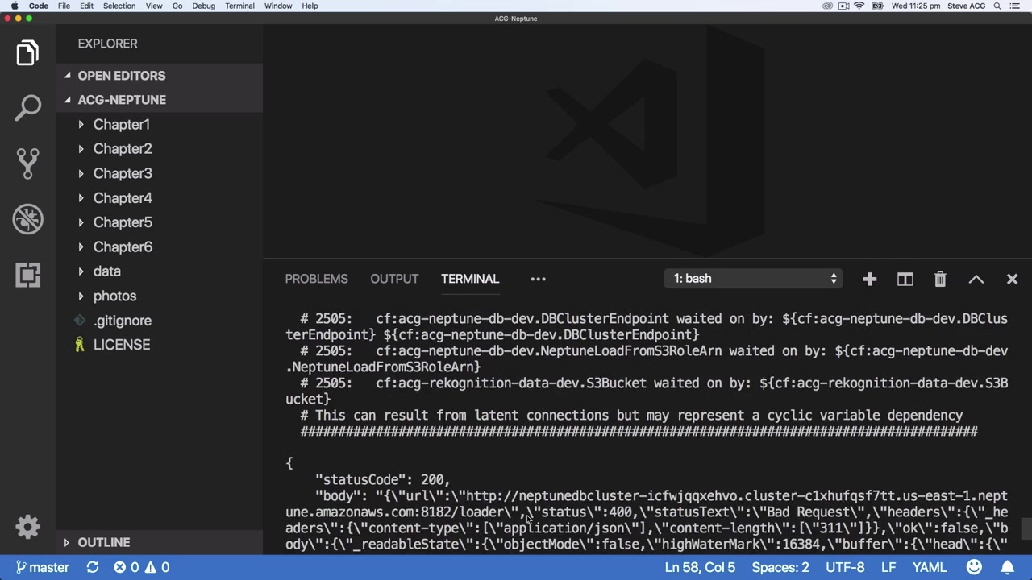This screenshot has height=580, width=1032.
Task: Change indentation via Spaces: 2
Action: tap(780, 567)
